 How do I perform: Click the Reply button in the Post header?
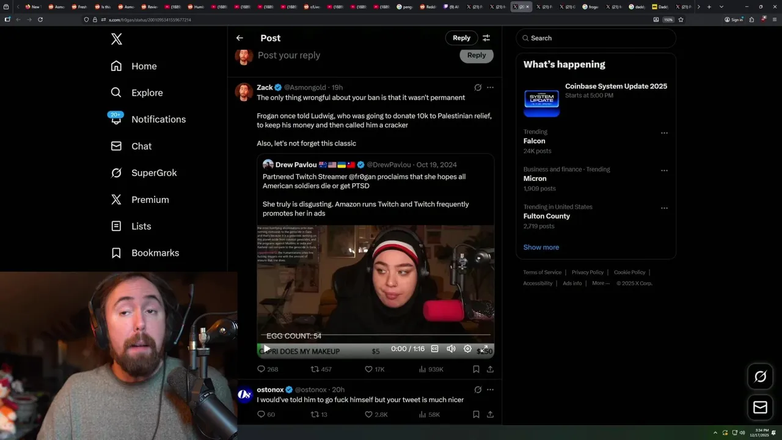tap(461, 38)
